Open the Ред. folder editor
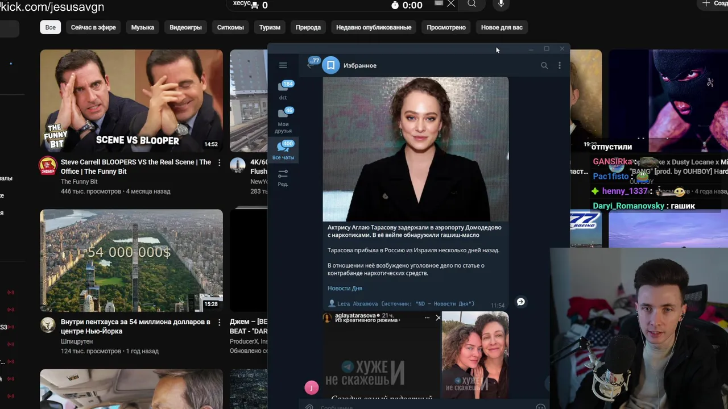The height and width of the screenshot is (409, 728). pos(283,177)
